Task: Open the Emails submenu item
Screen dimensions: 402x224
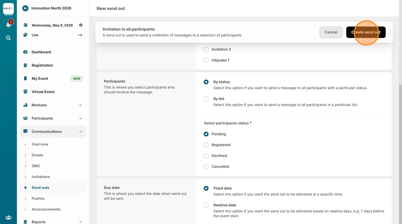Action: [37, 155]
